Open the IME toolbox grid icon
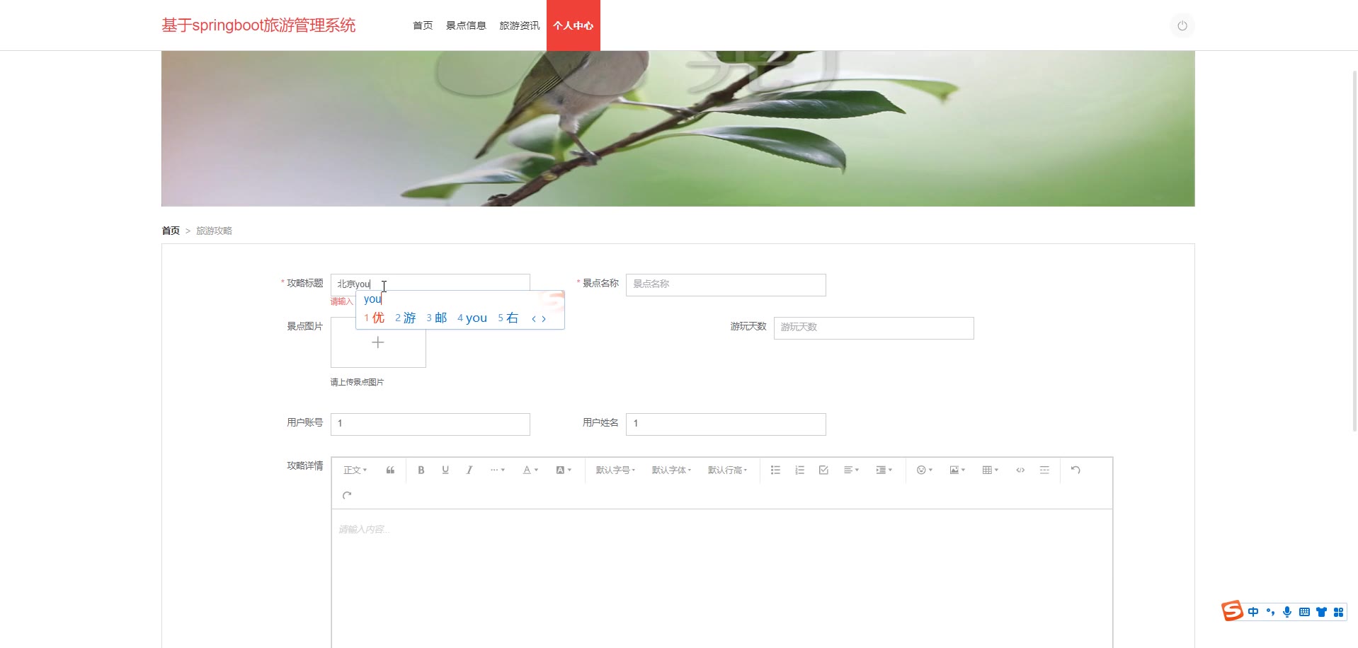 coord(1338,612)
